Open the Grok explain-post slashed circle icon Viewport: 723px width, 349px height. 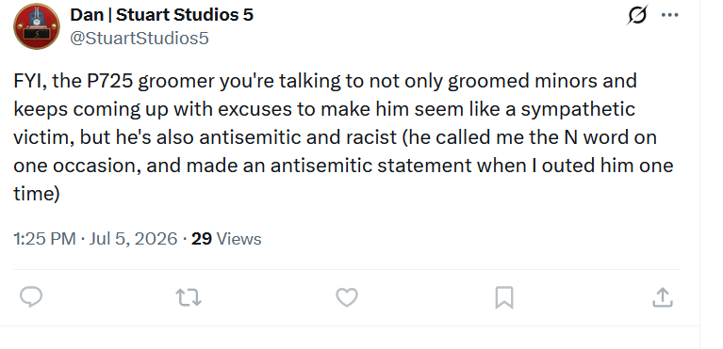pos(637,15)
